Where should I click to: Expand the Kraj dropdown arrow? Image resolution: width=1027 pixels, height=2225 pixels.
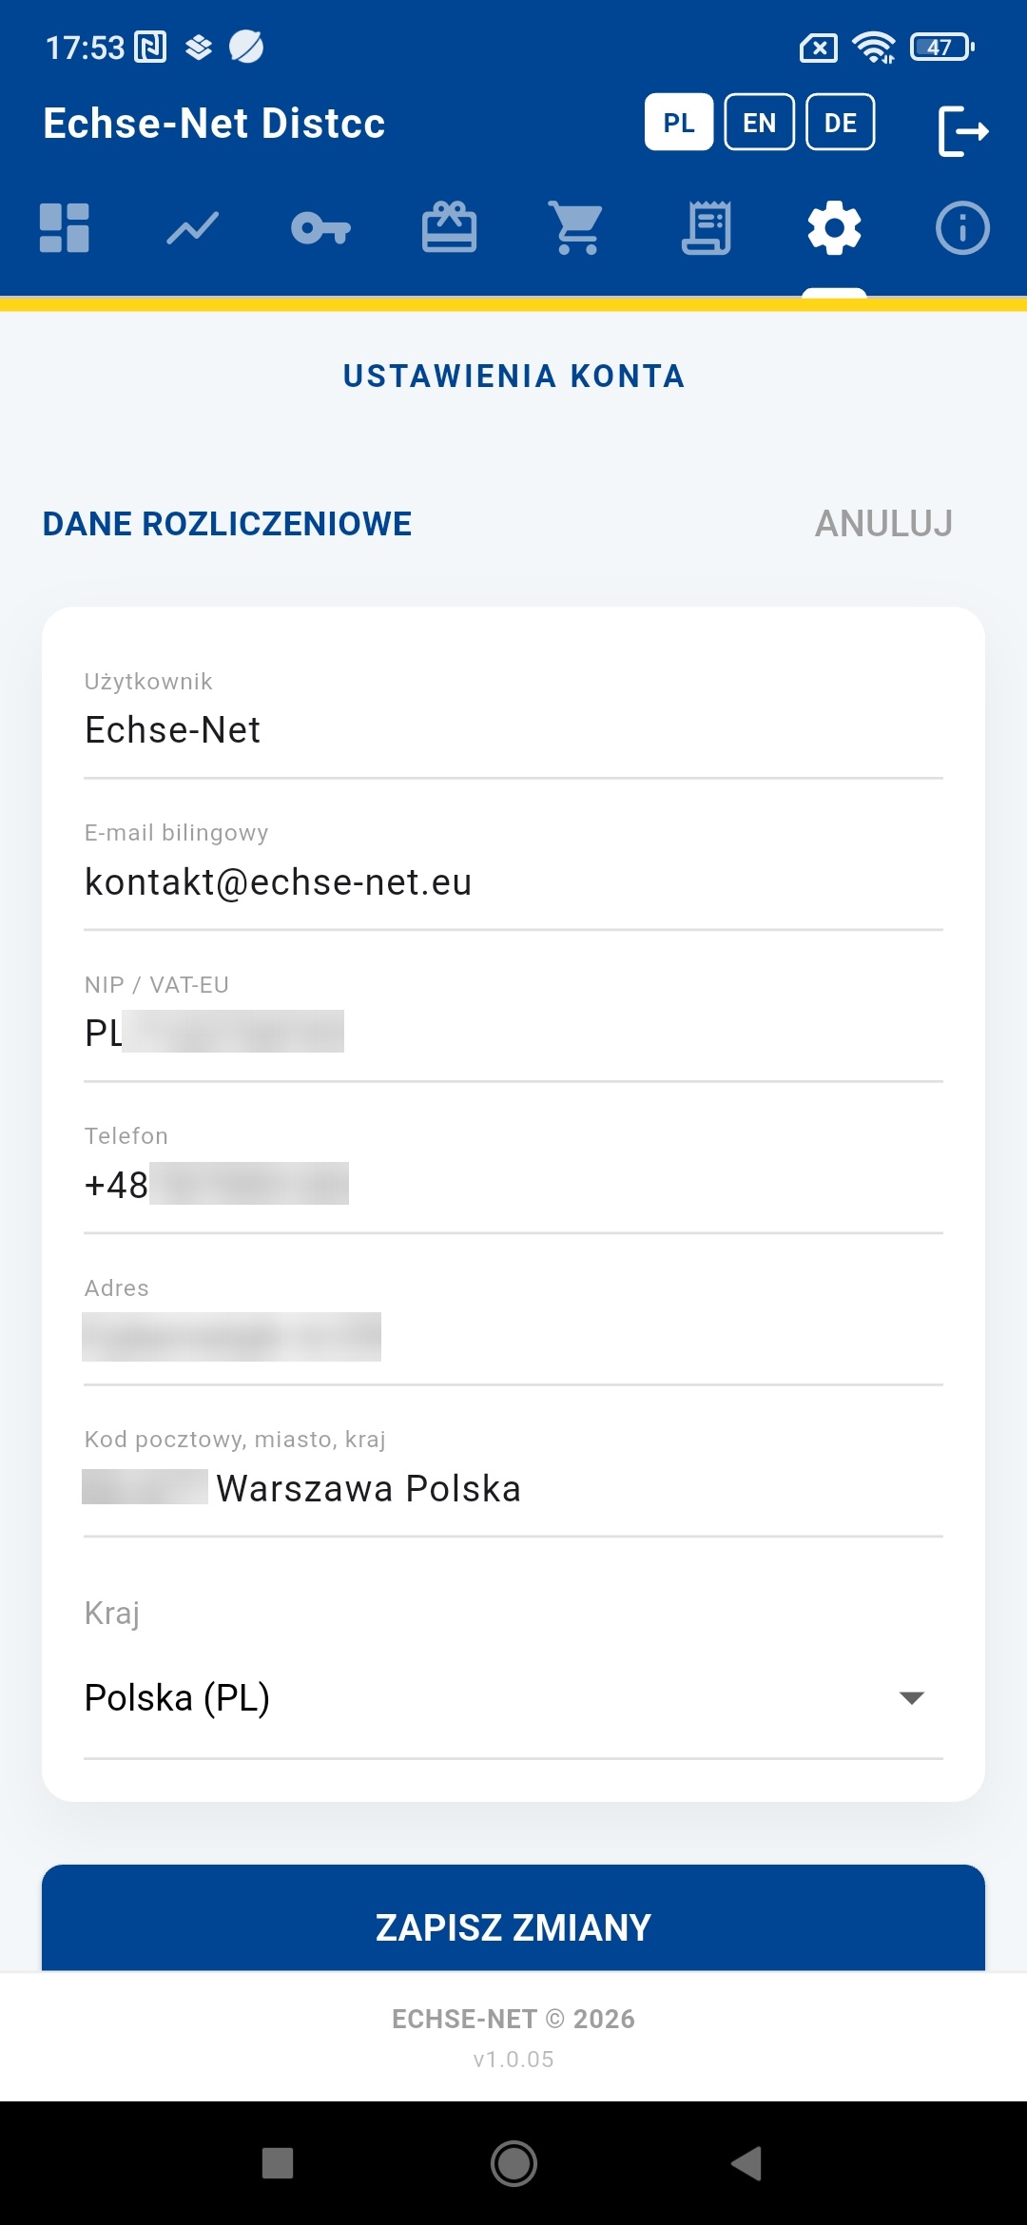coord(912,1698)
